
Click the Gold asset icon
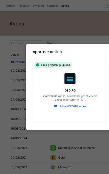tap(53, 158)
